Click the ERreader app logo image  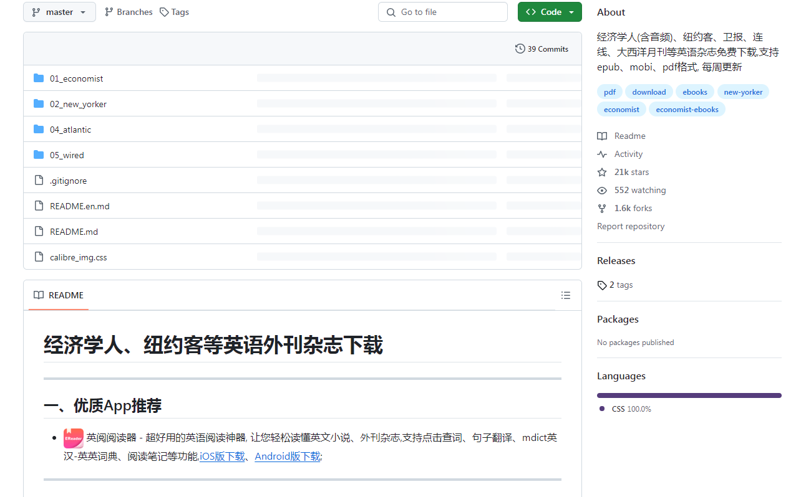[74, 438]
